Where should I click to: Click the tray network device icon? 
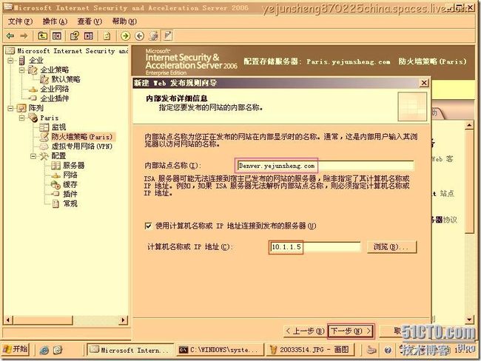(x=371, y=350)
